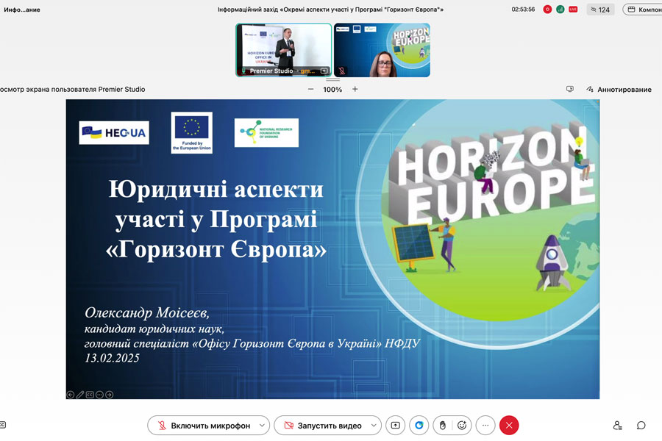Click the 100% zoom level value
Screen dimensions: 662x441
[x=332, y=90]
